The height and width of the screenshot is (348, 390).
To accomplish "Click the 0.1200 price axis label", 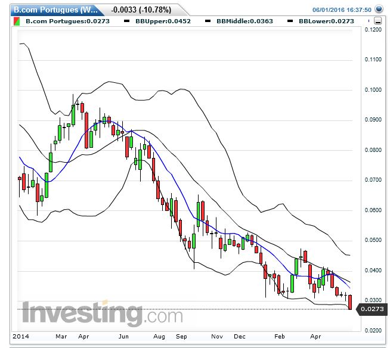I will click(x=373, y=30).
